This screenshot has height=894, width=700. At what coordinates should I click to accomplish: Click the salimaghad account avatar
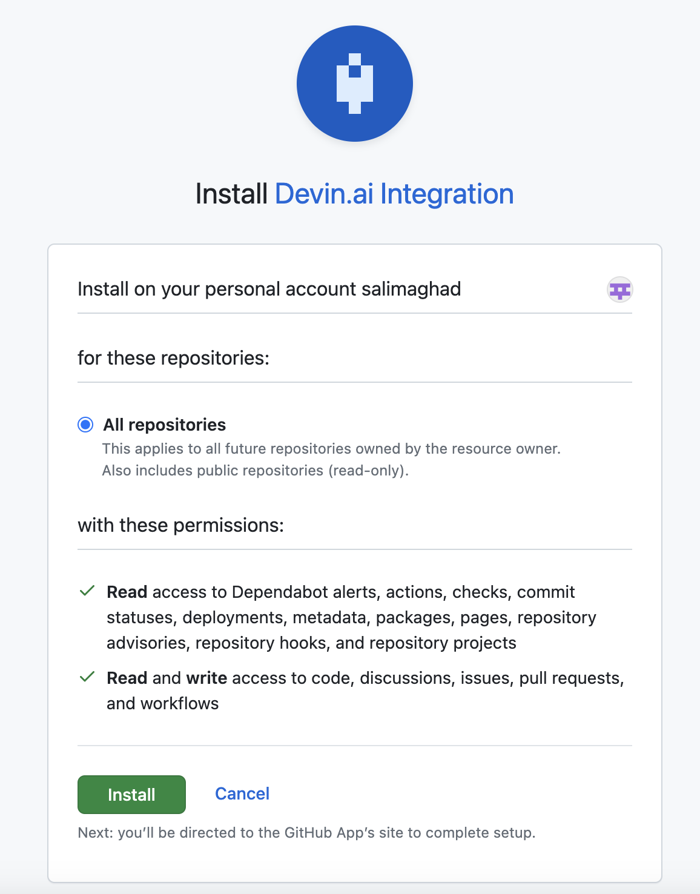(619, 290)
